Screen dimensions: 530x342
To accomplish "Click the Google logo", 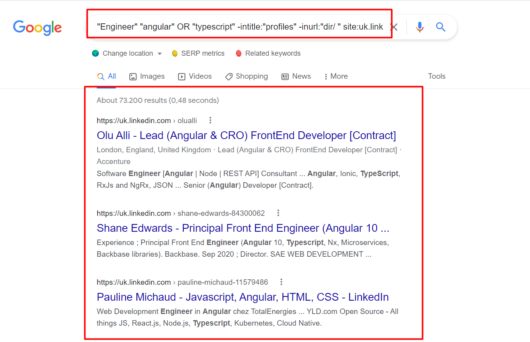I will point(37,27).
